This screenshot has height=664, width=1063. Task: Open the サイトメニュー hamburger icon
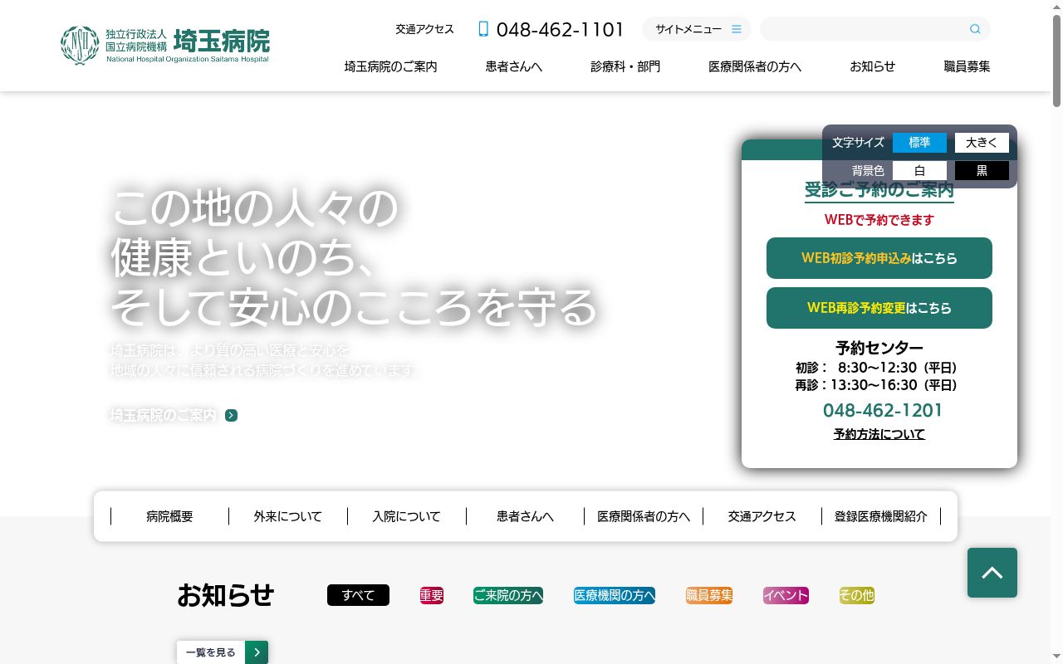(x=737, y=29)
